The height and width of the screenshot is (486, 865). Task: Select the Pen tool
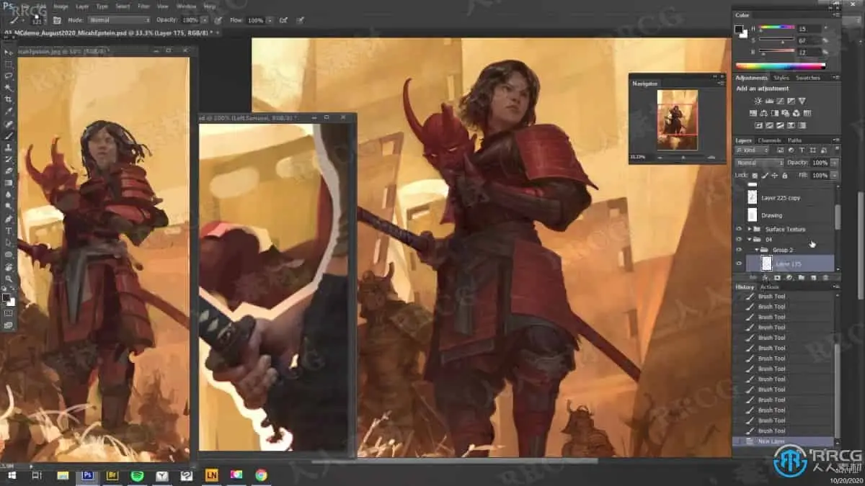pyautogui.click(x=9, y=218)
